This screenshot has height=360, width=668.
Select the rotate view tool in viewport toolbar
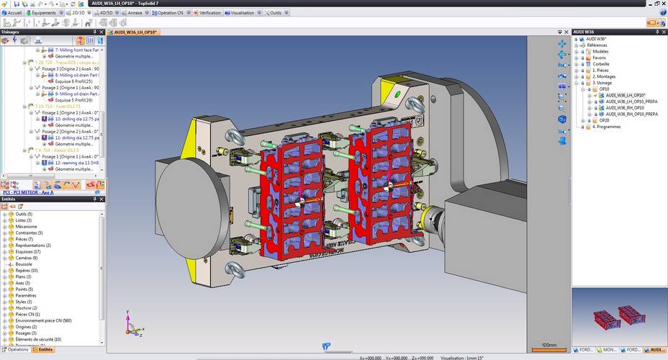pos(562,55)
